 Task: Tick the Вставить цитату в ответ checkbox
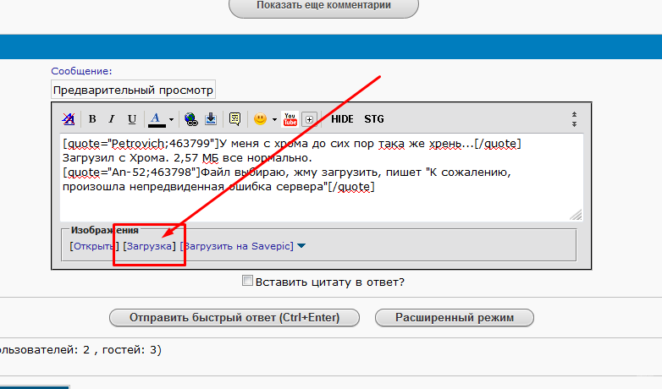pyautogui.click(x=247, y=281)
